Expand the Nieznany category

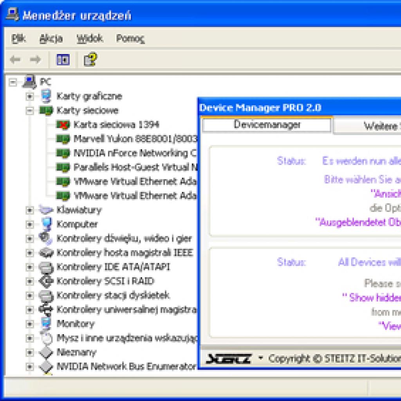coord(30,352)
